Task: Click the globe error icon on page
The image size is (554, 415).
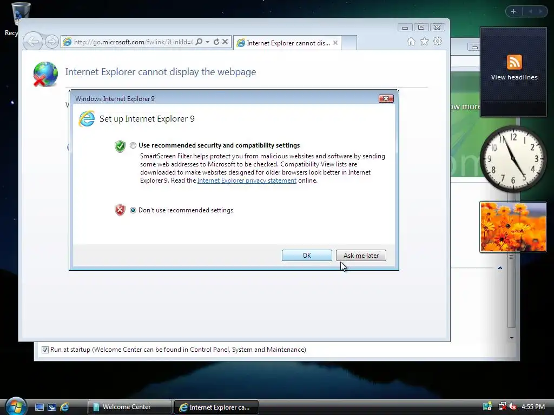Action: pyautogui.click(x=45, y=74)
